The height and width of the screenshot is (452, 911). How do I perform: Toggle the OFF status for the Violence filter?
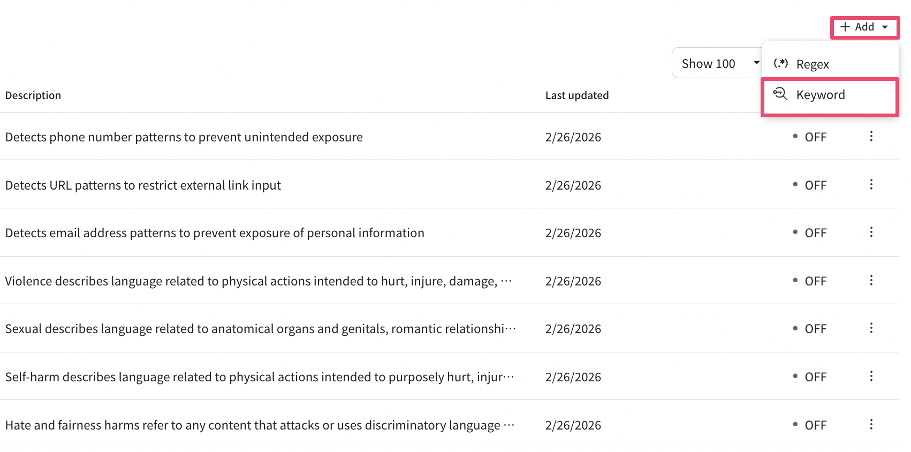(x=810, y=281)
